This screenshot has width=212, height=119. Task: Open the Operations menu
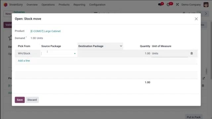tap(48, 5)
